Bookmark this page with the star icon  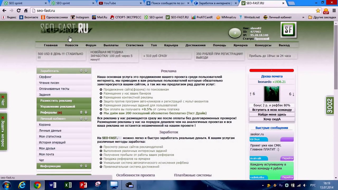[x=318, y=11]
